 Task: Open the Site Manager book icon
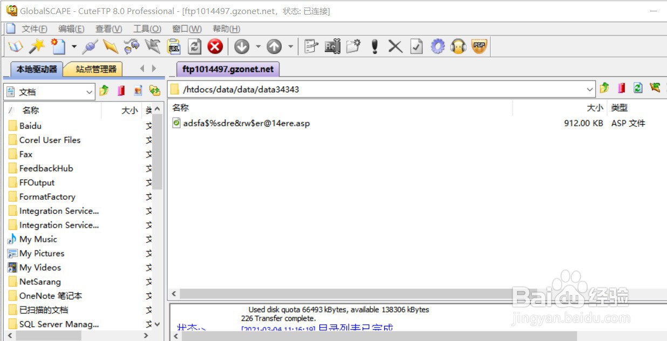click(16, 46)
